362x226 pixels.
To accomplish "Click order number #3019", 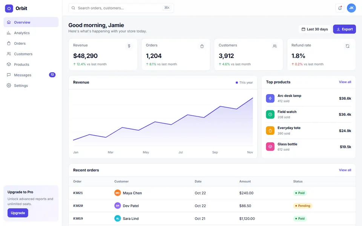I will pyautogui.click(x=78, y=218).
